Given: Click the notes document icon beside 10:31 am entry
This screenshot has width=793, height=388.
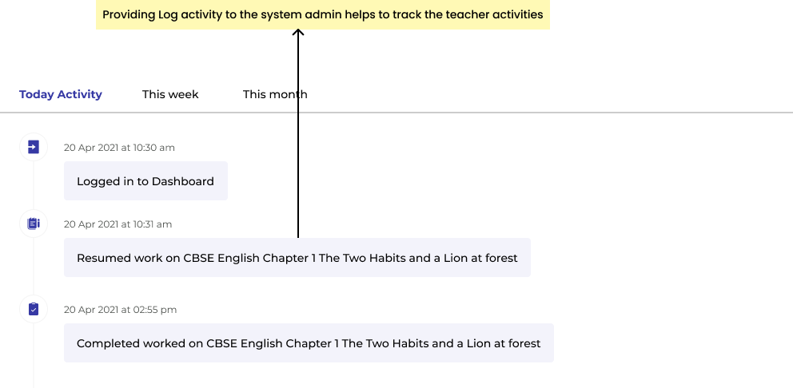Looking at the screenshot, I should 34,224.
